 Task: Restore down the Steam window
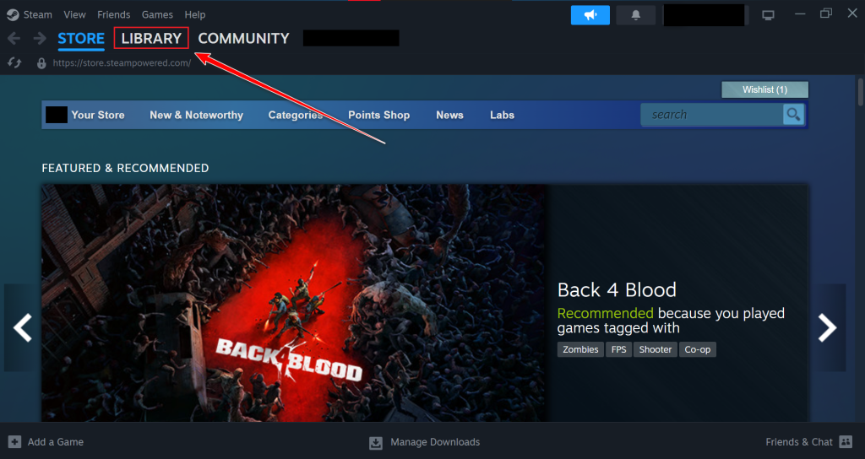point(826,13)
